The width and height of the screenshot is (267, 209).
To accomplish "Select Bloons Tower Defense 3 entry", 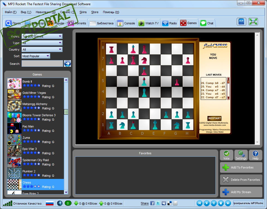I will pyautogui.click(x=35, y=117).
